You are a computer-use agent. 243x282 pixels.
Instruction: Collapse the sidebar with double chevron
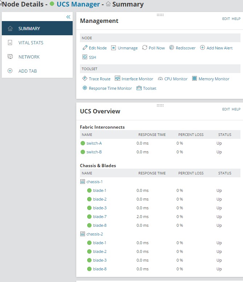[68, 17]
